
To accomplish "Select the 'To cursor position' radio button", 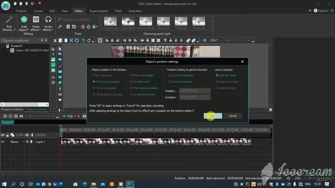I will 94,88.
